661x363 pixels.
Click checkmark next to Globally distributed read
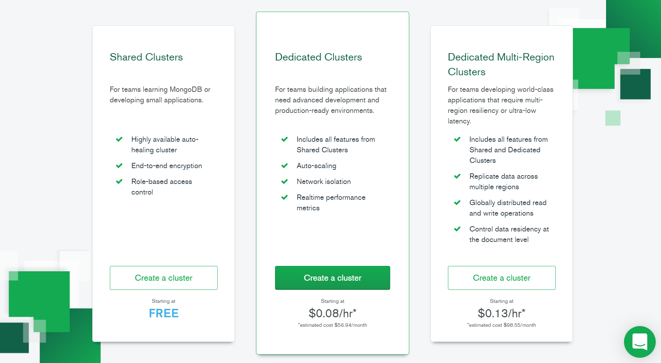tap(457, 203)
